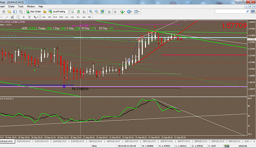Open the Help menu
This screenshot has width=256, height=148.
pos(41,7)
